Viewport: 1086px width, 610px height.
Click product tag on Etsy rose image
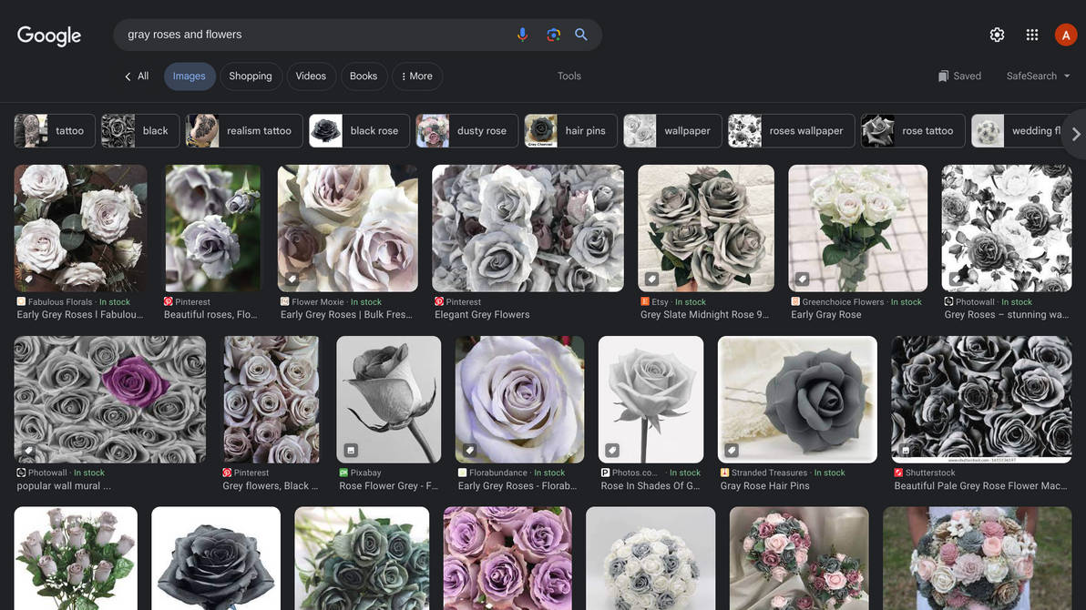click(651, 279)
